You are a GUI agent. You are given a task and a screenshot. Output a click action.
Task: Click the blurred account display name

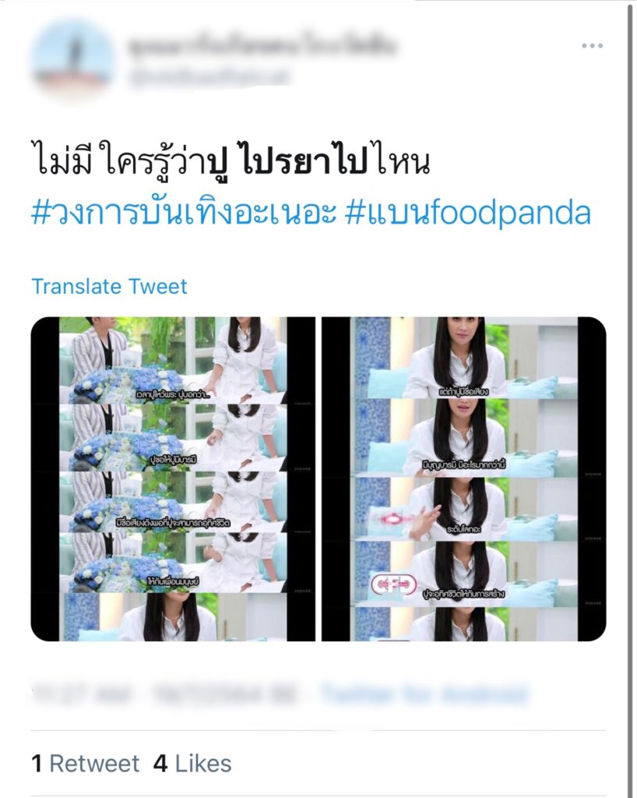coord(262,47)
